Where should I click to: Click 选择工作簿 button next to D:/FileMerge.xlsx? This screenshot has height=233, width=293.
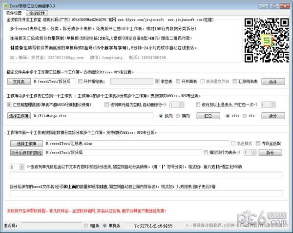coord(19,116)
